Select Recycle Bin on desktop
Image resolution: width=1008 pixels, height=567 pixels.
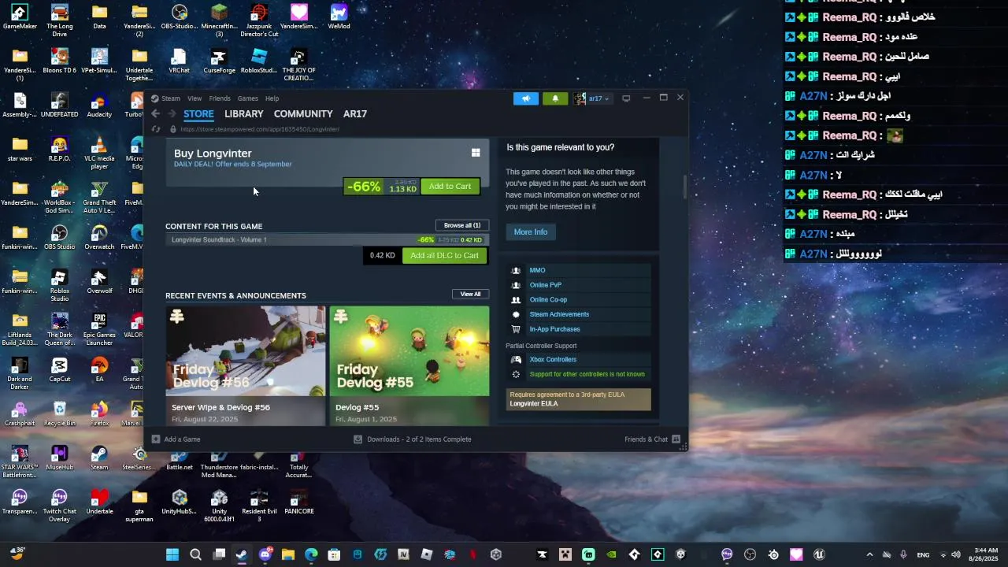(x=59, y=415)
